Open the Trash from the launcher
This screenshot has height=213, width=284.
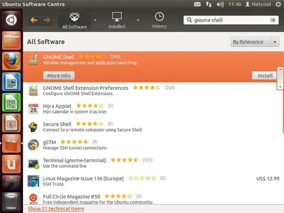(11, 201)
